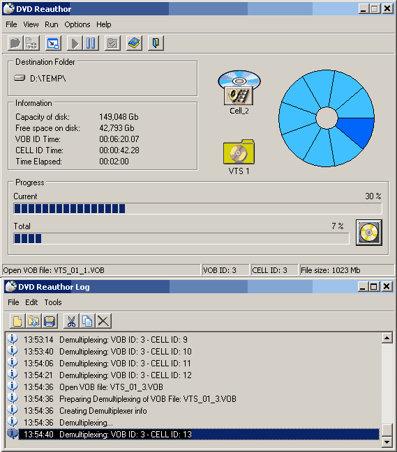Click the blue help book toolbar icon
Image resolution: width=397 pixels, height=452 pixels.
(x=134, y=43)
